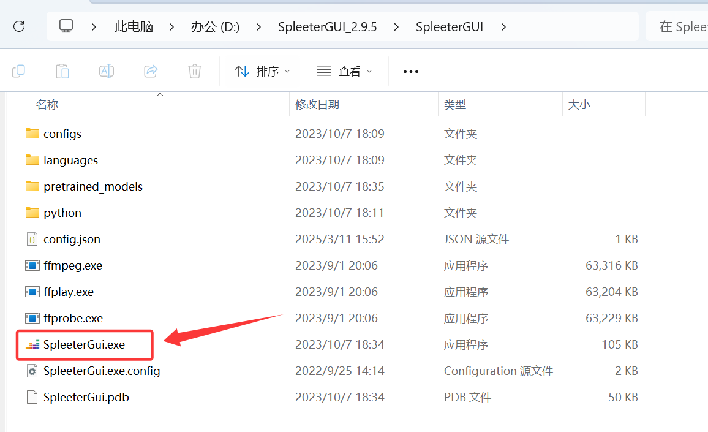Click type PDB 文件 cell
Viewport: 708px width, 432px height.
click(x=467, y=397)
